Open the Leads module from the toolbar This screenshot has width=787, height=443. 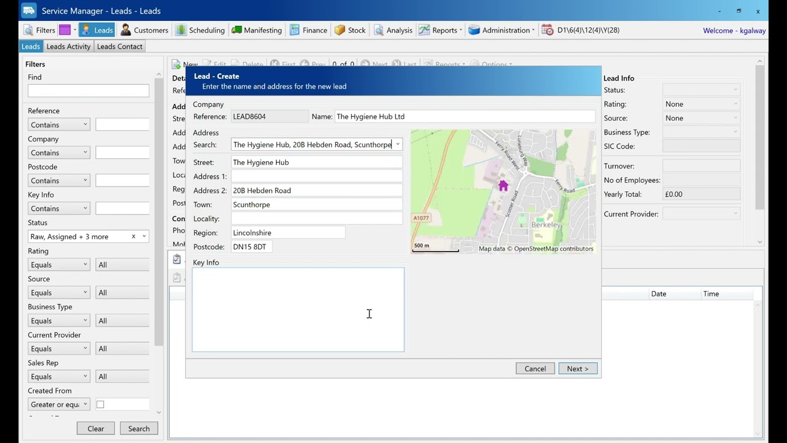(x=97, y=30)
